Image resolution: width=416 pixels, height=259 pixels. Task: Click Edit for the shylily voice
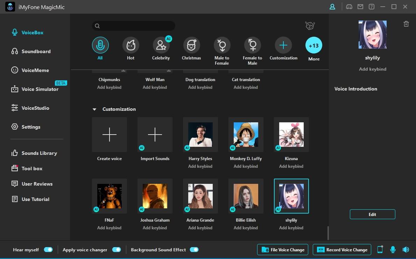pos(373,214)
